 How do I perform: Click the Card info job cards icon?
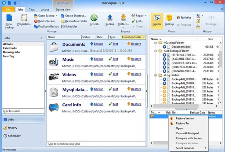coord(54,107)
